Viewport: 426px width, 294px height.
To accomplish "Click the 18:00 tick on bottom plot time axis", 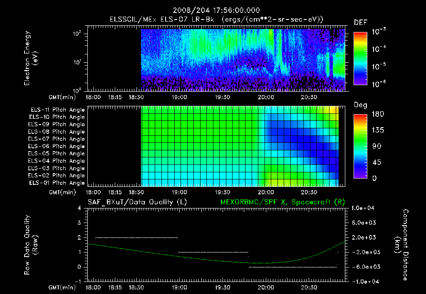I will point(93,287).
